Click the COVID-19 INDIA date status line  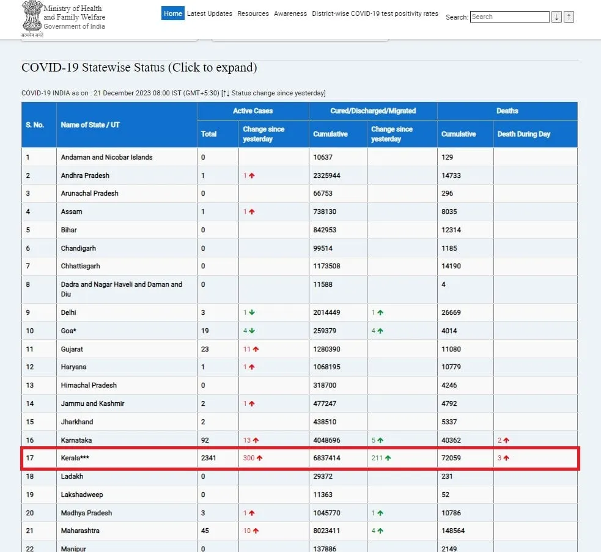click(x=174, y=93)
